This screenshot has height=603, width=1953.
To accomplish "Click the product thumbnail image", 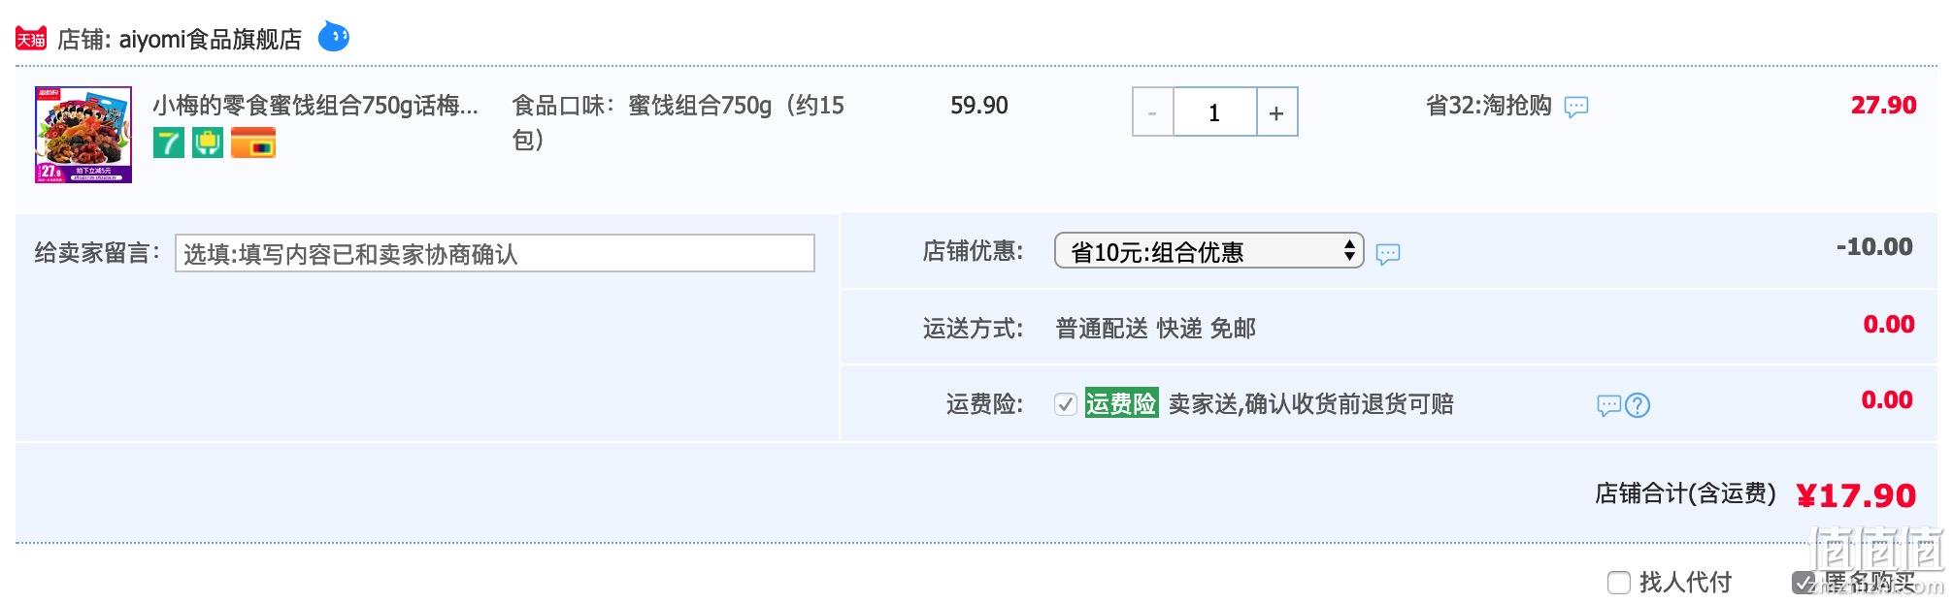I will tap(83, 135).
